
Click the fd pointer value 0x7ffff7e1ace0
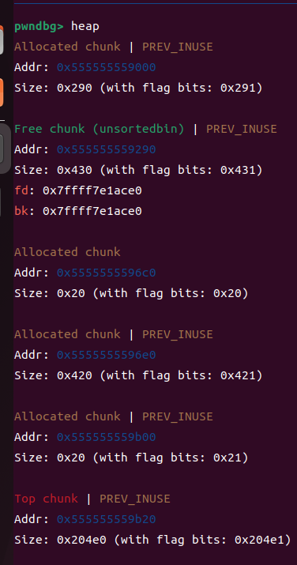point(92,190)
